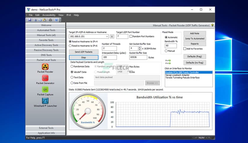The width and height of the screenshot is (248, 143).
Task: Click the Copy toolbar icon
Action: pyautogui.click(x=40, y=20)
